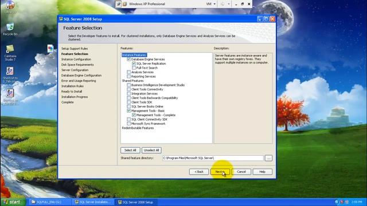Enable Client Tools Backwards Compatibility

pos(128,98)
